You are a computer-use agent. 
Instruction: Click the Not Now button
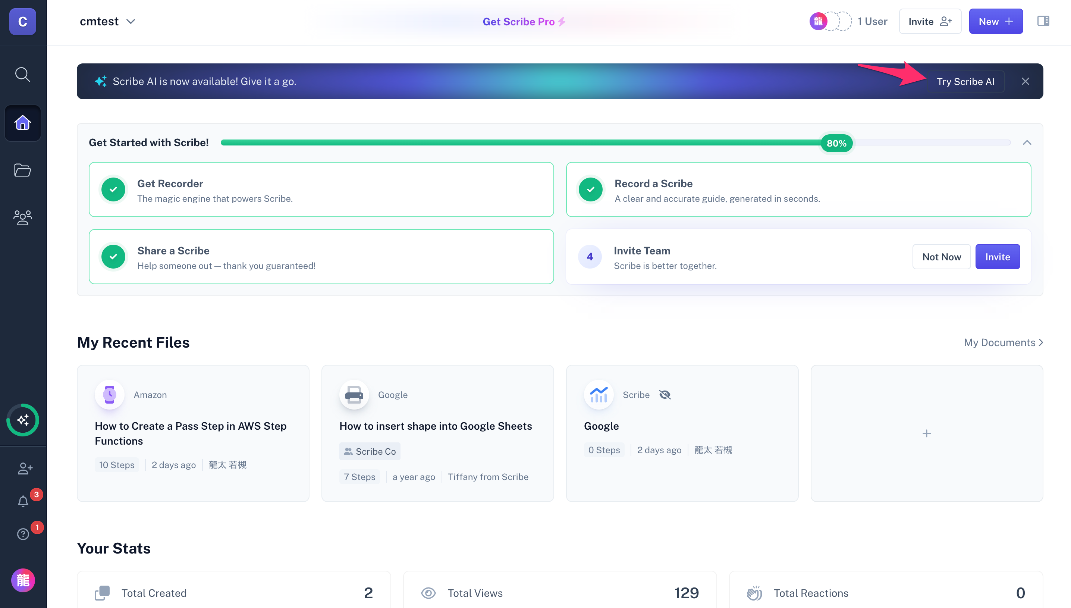click(x=941, y=257)
